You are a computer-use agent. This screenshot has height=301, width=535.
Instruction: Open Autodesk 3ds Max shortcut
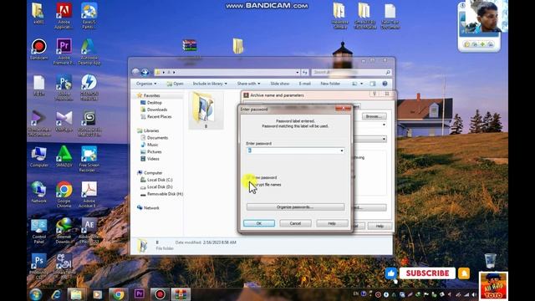tap(89, 123)
